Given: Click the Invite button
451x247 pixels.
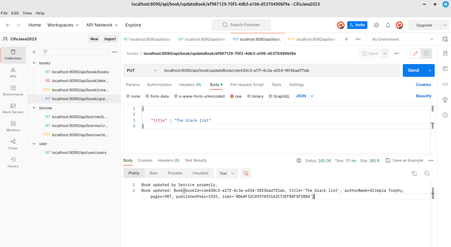Looking at the screenshot, I should [x=357, y=25].
